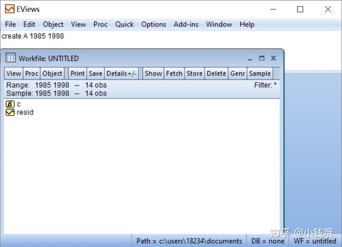Click the Genr button
342x247 pixels.
237,73
